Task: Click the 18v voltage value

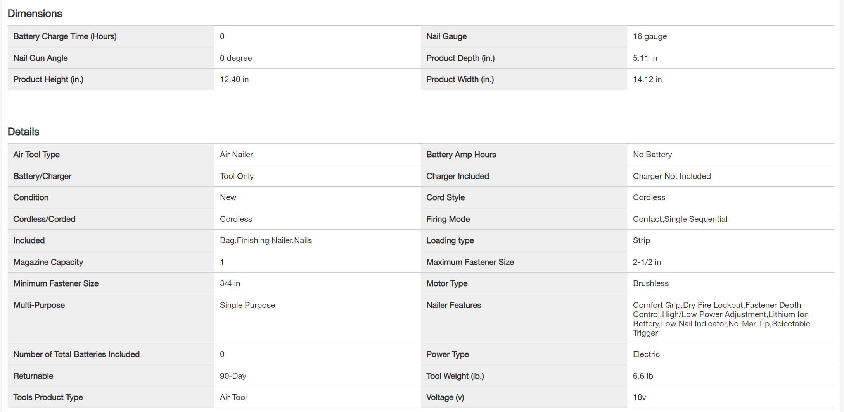Action: coord(639,397)
